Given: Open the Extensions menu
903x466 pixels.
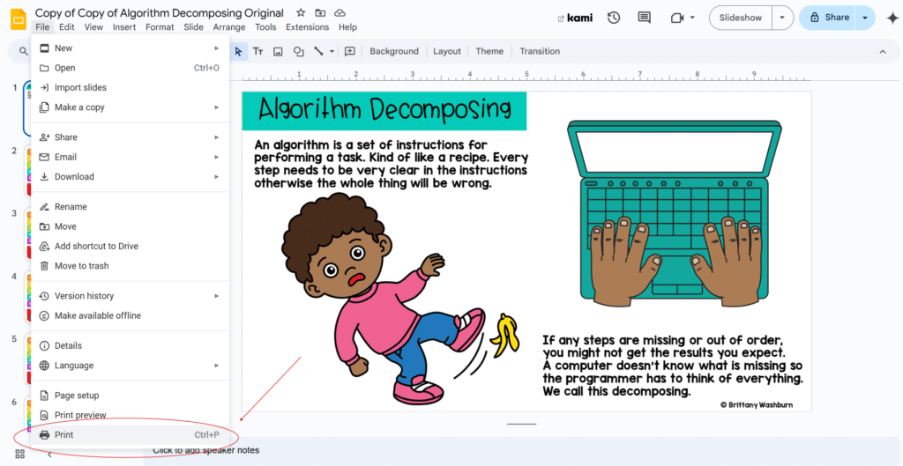Looking at the screenshot, I should click(308, 27).
